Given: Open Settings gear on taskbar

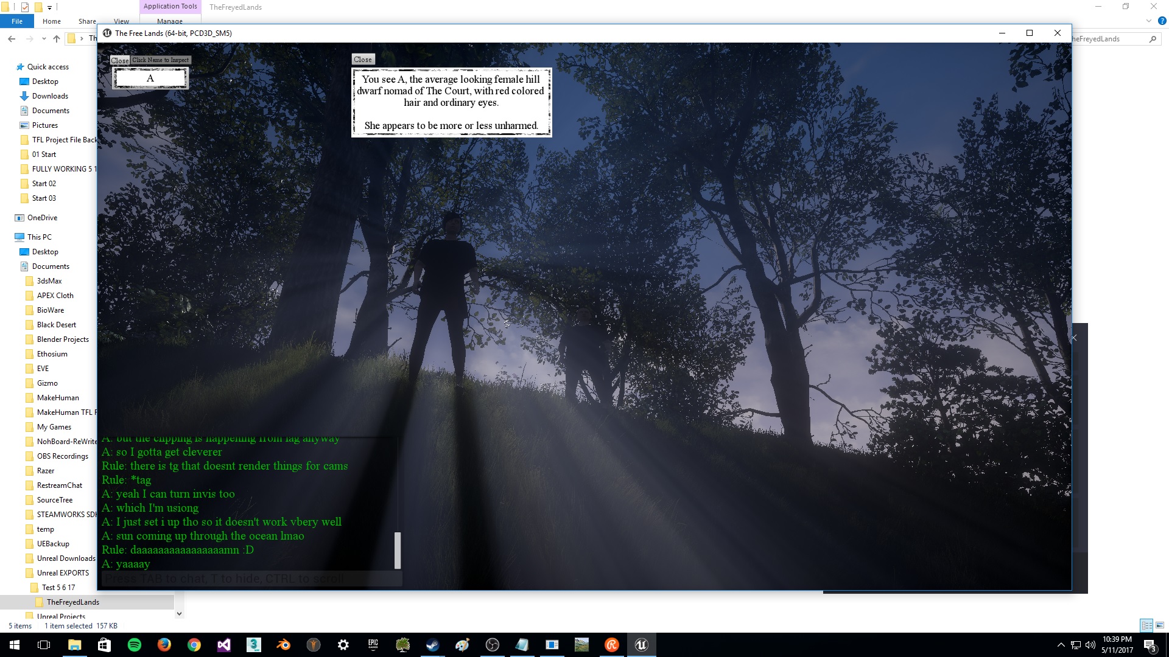Looking at the screenshot, I should [343, 645].
